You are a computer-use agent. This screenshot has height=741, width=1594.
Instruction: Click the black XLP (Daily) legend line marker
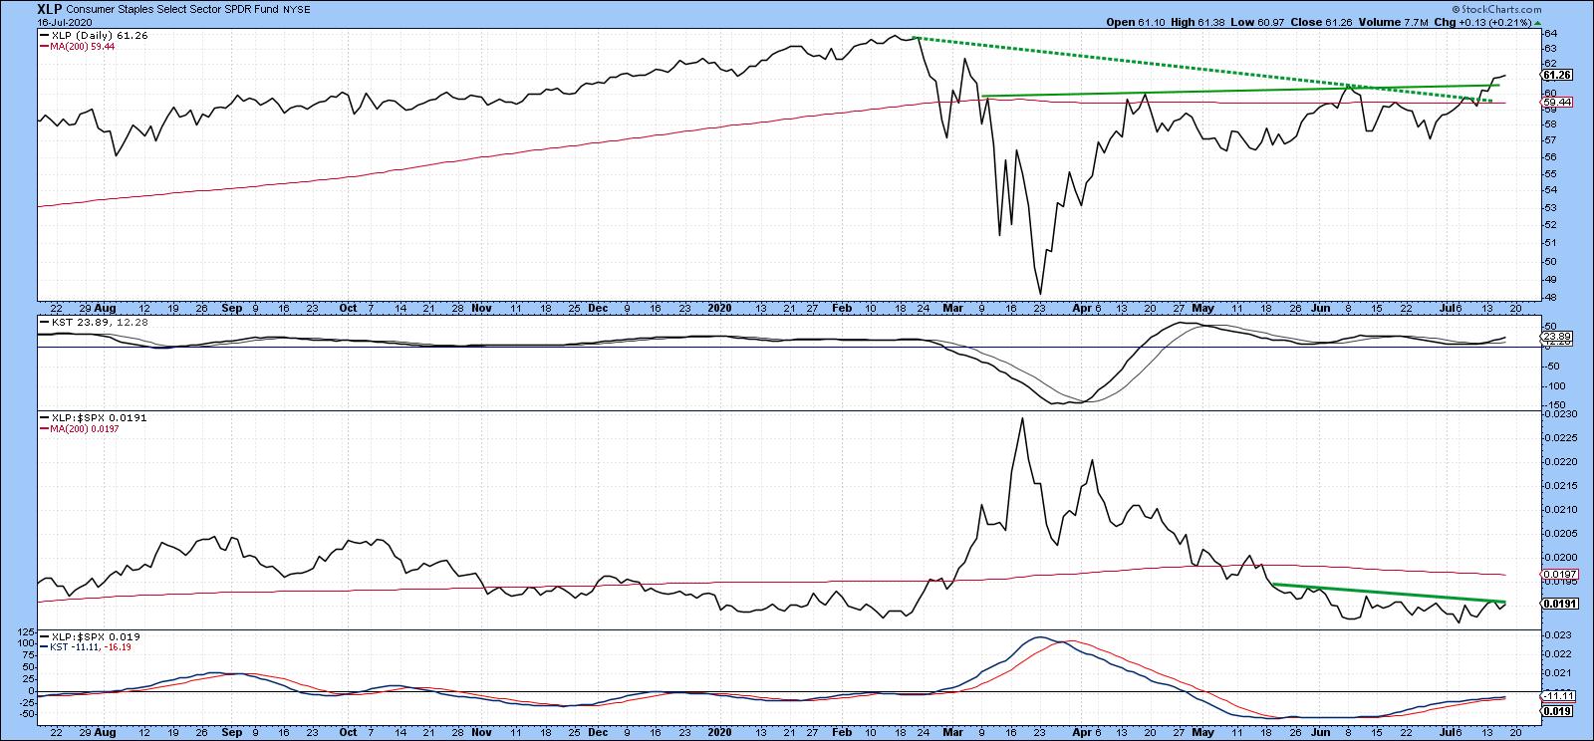[42, 35]
